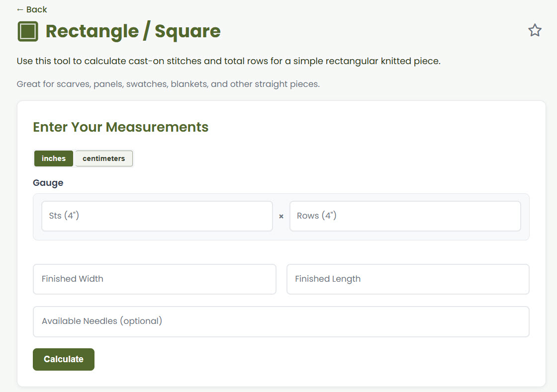Image resolution: width=557 pixels, height=392 pixels.
Task: Go back using the Back link
Action: point(32,9)
